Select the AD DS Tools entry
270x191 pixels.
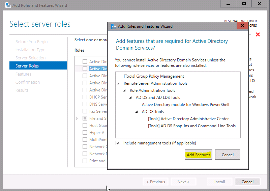pos(153,112)
